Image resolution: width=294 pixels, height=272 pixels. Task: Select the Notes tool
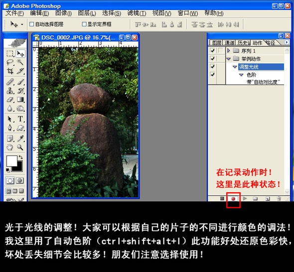pos(10,138)
